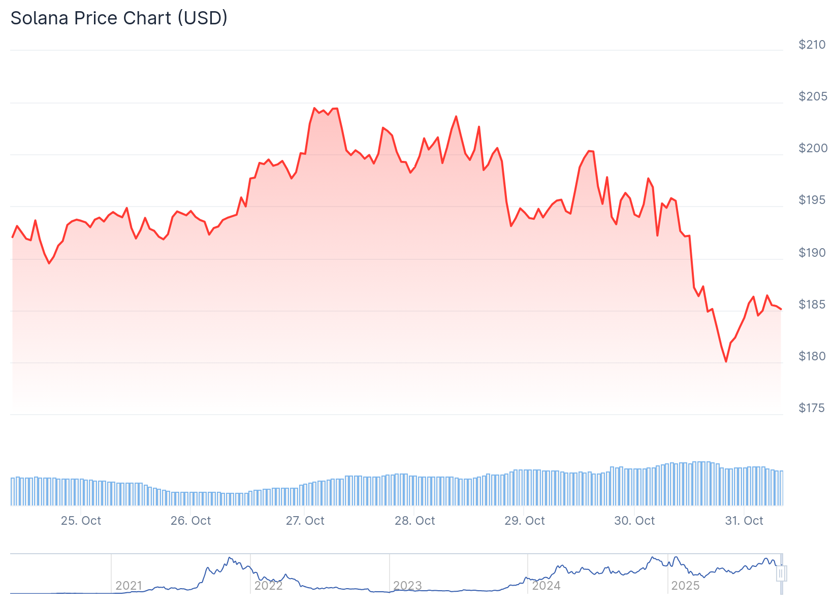Select 2023 in the navigator timeline
Image resolution: width=835 pixels, height=609 pixels.
pyautogui.click(x=407, y=586)
